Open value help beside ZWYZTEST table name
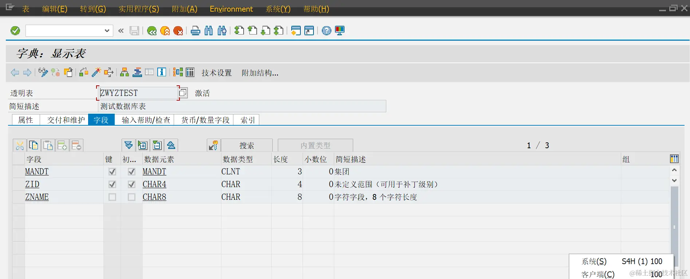Screen dimensions: 690x279 tap(183, 93)
